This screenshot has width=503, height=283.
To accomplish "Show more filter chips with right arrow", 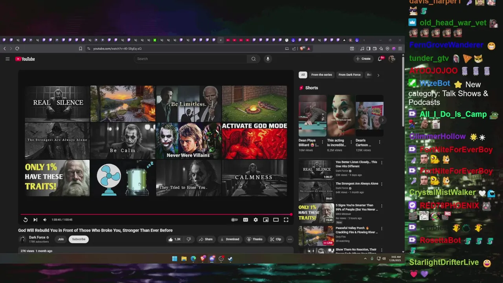I will (378, 75).
